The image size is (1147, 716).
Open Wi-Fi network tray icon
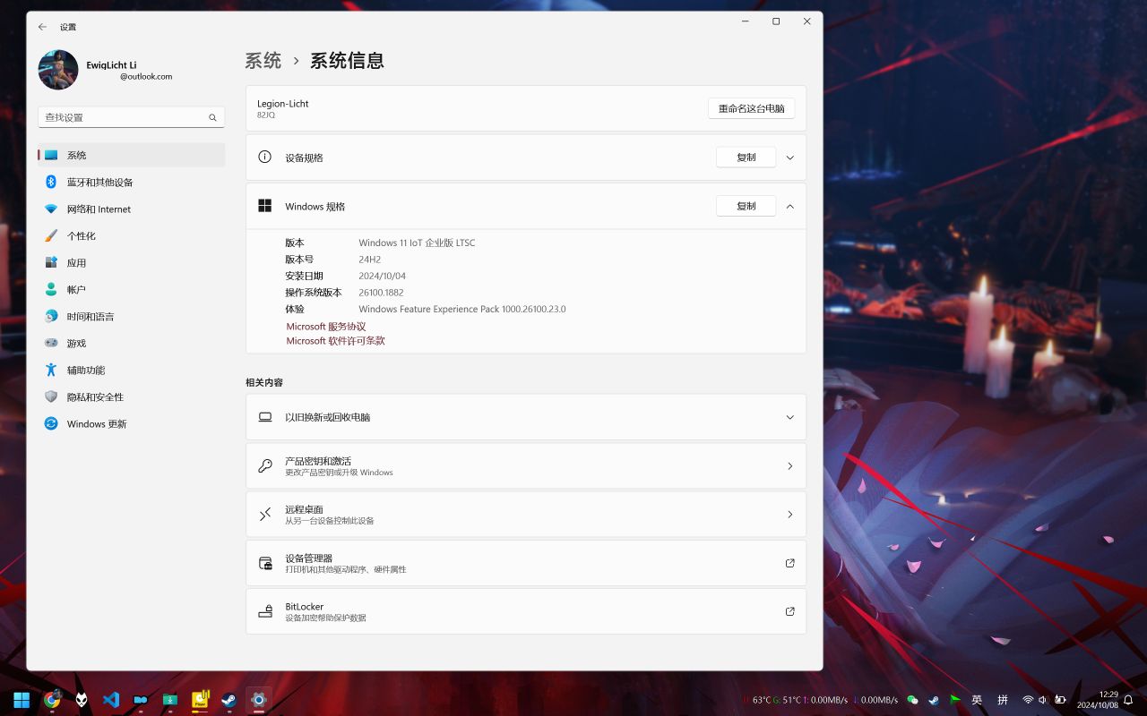(x=1028, y=700)
